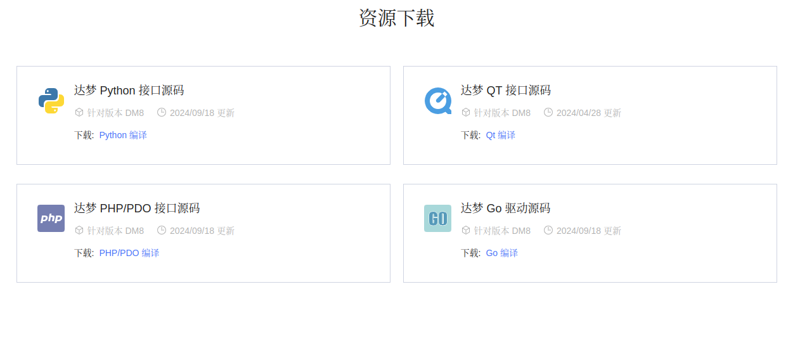800x341 pixels.
Task: Click the QT logo icon
Action: point(437,101)
